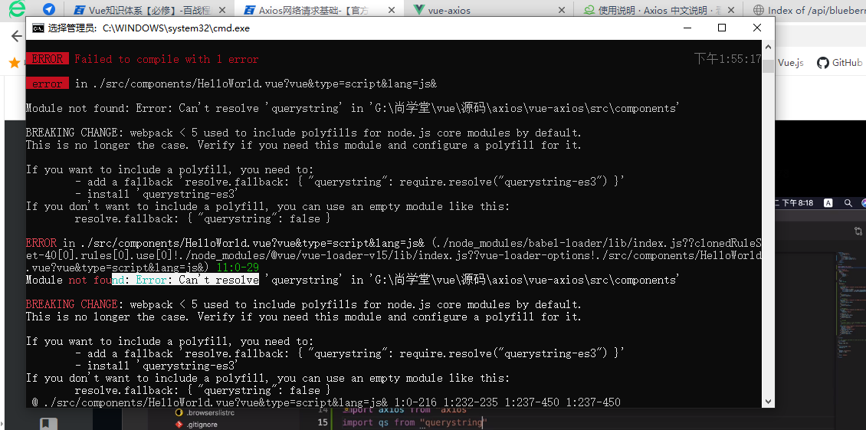The width and height of the screenshot is (866, 430).
Task: Click 'Failed to compile with 1 error' text
Action: pos(166,59)
